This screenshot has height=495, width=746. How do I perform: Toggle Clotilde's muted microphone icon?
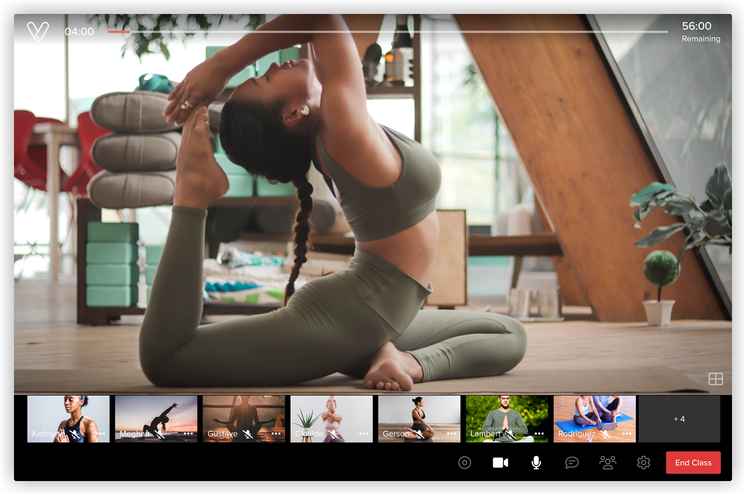point(333,434)
